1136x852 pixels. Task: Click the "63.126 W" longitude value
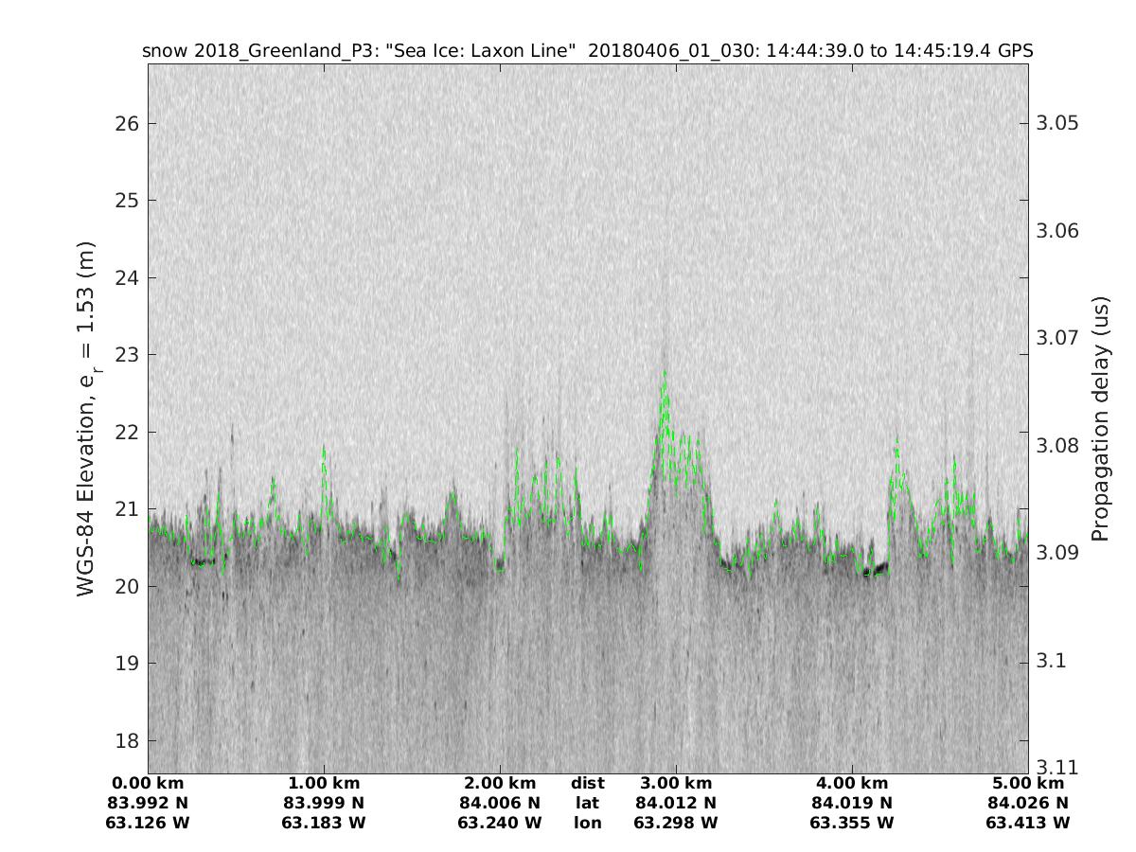click(x=149, y=823)
